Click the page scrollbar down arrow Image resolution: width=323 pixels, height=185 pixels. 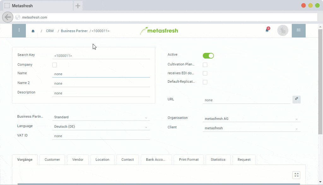pyautogui.click(x=320, y=182)
